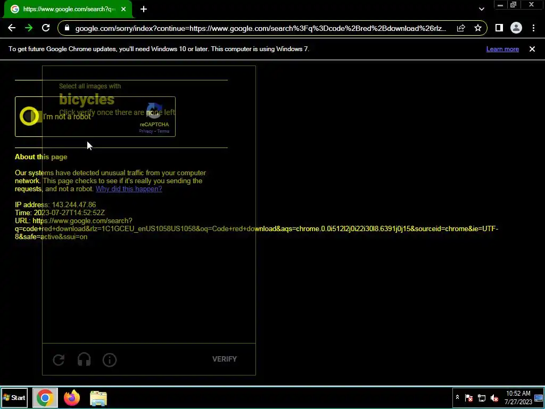
Task: Open the Chrome profile avatar menu
Action: point(516,28)
